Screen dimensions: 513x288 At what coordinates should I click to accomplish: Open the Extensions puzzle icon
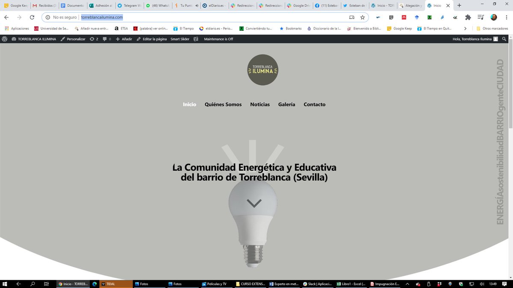click(468, 17)
